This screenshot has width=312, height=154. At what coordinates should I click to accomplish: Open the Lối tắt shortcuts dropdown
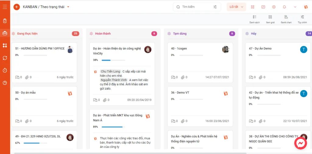tap(236, 7)
